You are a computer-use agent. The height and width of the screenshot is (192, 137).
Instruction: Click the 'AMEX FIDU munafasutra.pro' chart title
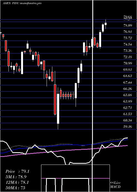pos(22,3)
